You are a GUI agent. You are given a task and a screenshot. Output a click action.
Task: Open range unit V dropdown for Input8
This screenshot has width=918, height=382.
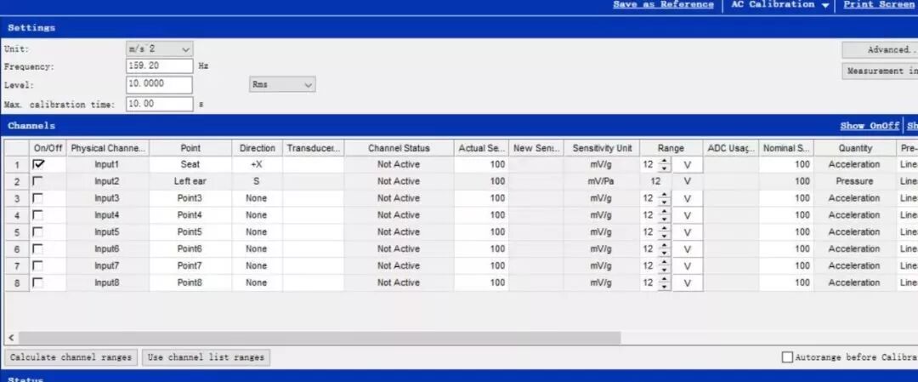click(688, 283)
